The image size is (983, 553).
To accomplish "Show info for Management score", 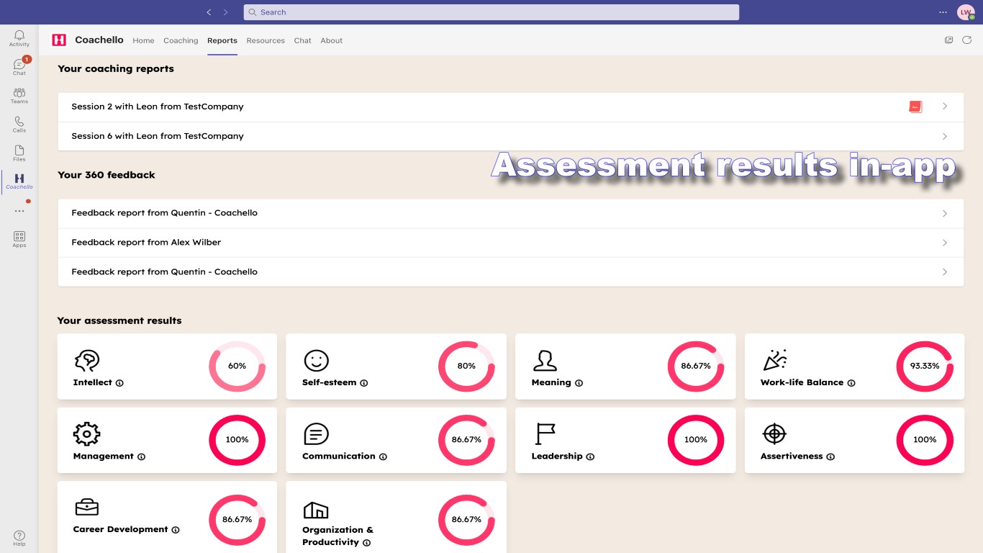I will pyautogui.click(x=141, y=457).
